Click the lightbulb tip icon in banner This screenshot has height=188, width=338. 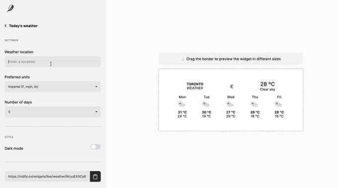coord(183,59)
